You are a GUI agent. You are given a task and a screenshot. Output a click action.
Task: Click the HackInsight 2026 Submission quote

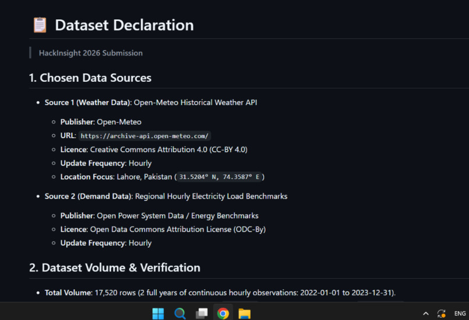[91, 53]
